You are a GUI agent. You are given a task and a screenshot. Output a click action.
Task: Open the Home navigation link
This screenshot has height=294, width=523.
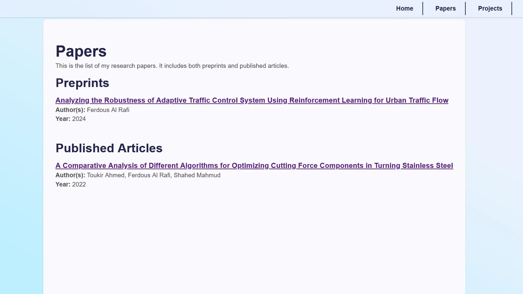click(405, 8)
